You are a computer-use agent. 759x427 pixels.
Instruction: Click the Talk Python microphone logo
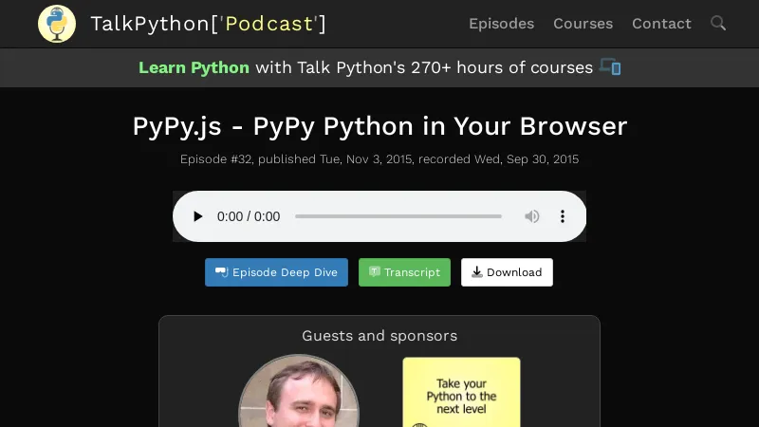57,24
